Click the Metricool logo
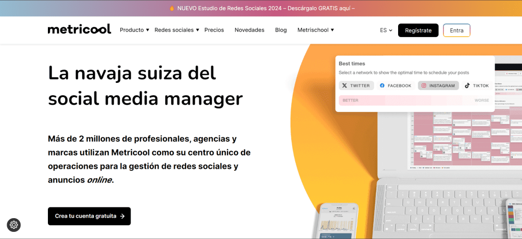The height and width of the screenshot is (239, 522). click(x=79, y=29)
